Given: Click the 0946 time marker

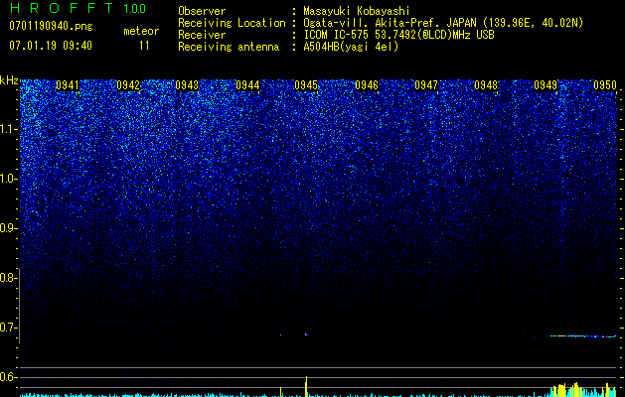Looking at the screenshot, I should pyautogui.click(x=367, y=85).
